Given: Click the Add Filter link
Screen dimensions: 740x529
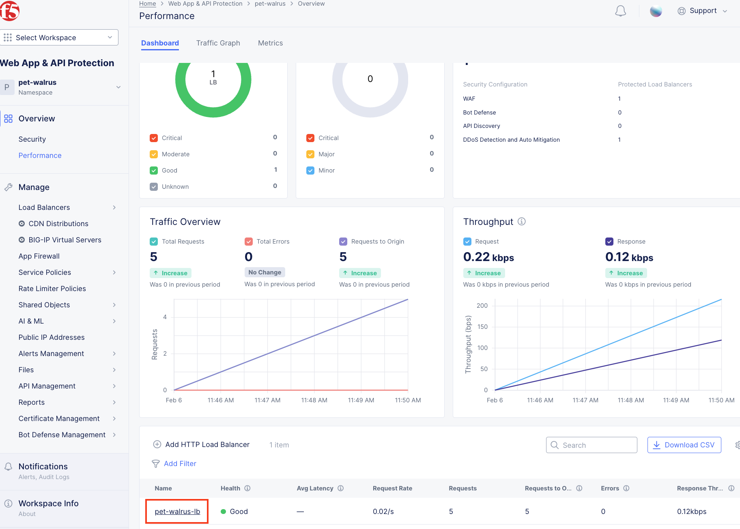Looking at the screenshot, I should click(x=180, y=464).
